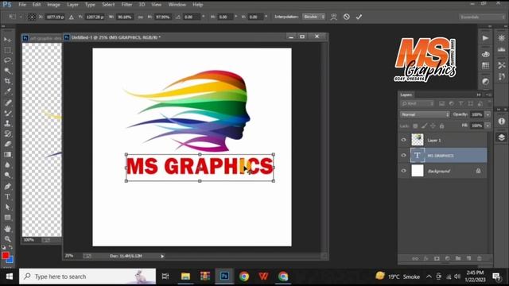509x286 pixels.
Task: Create a new layer group
Action: [x=458, y=258]
